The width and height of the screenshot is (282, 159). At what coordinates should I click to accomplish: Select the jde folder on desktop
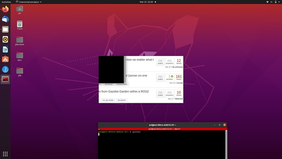20,72
